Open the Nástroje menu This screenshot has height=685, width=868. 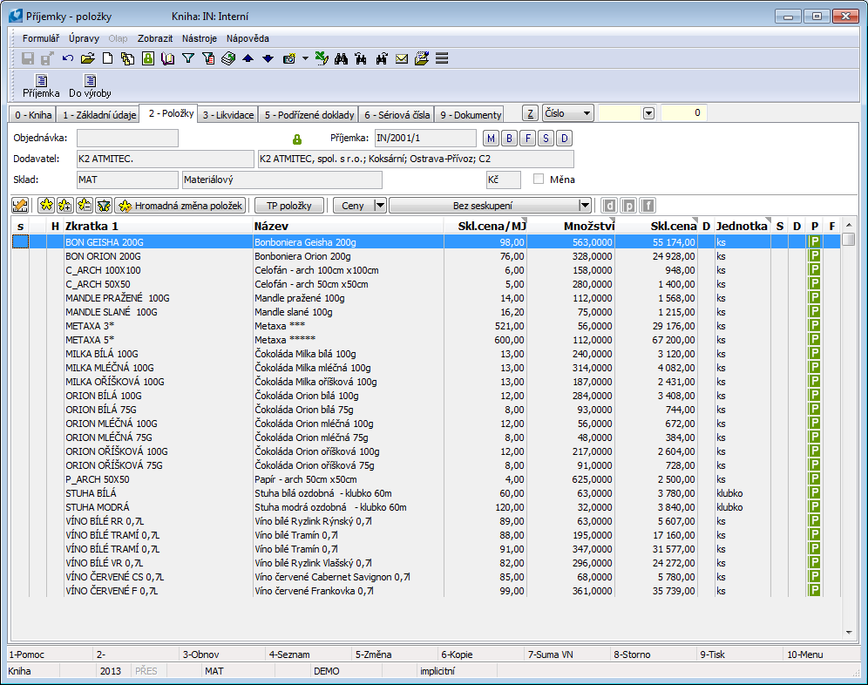click(200, 38)
